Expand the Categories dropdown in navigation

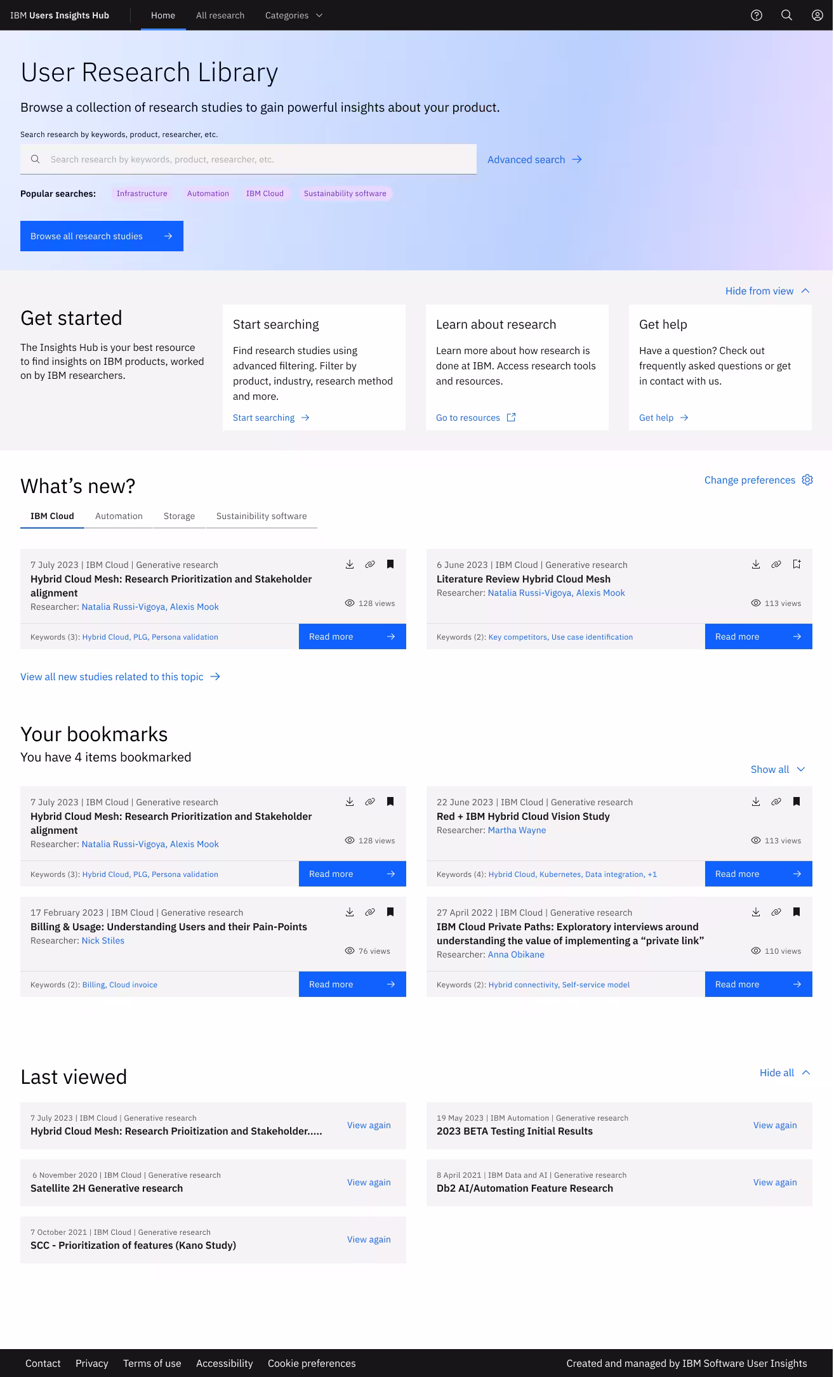click(x=294, y=15)
